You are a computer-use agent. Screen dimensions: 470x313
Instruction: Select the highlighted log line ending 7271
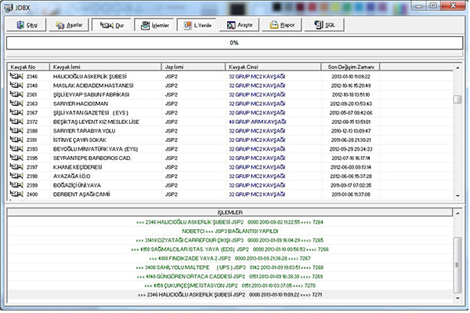tap(230, 295)
